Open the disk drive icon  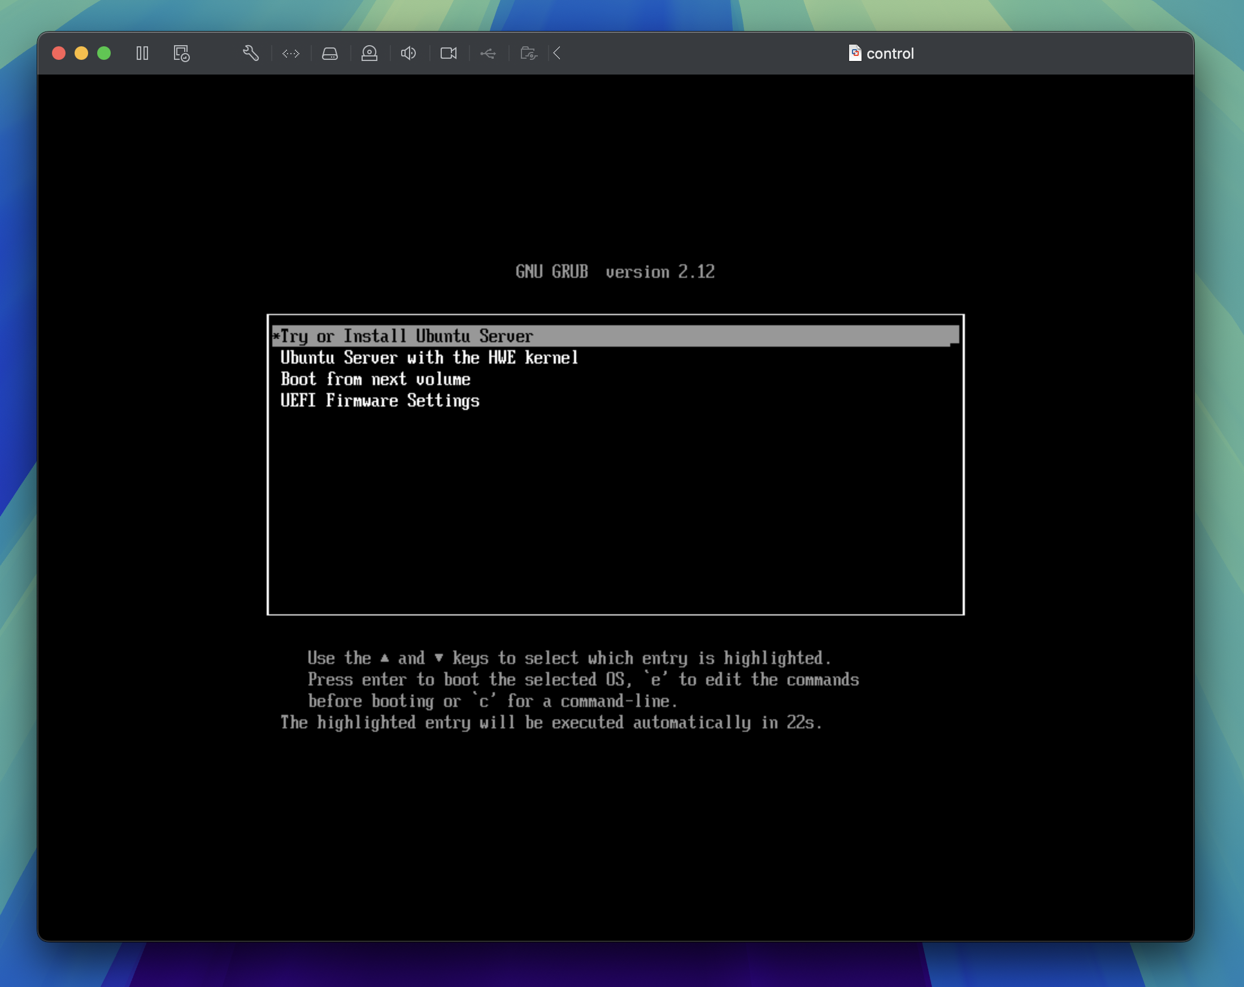[330, 53]
